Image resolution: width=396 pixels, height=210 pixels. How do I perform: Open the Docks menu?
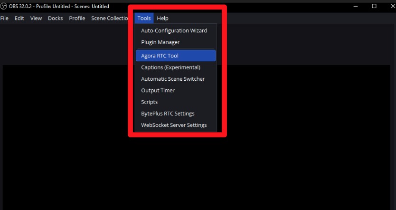55,18
